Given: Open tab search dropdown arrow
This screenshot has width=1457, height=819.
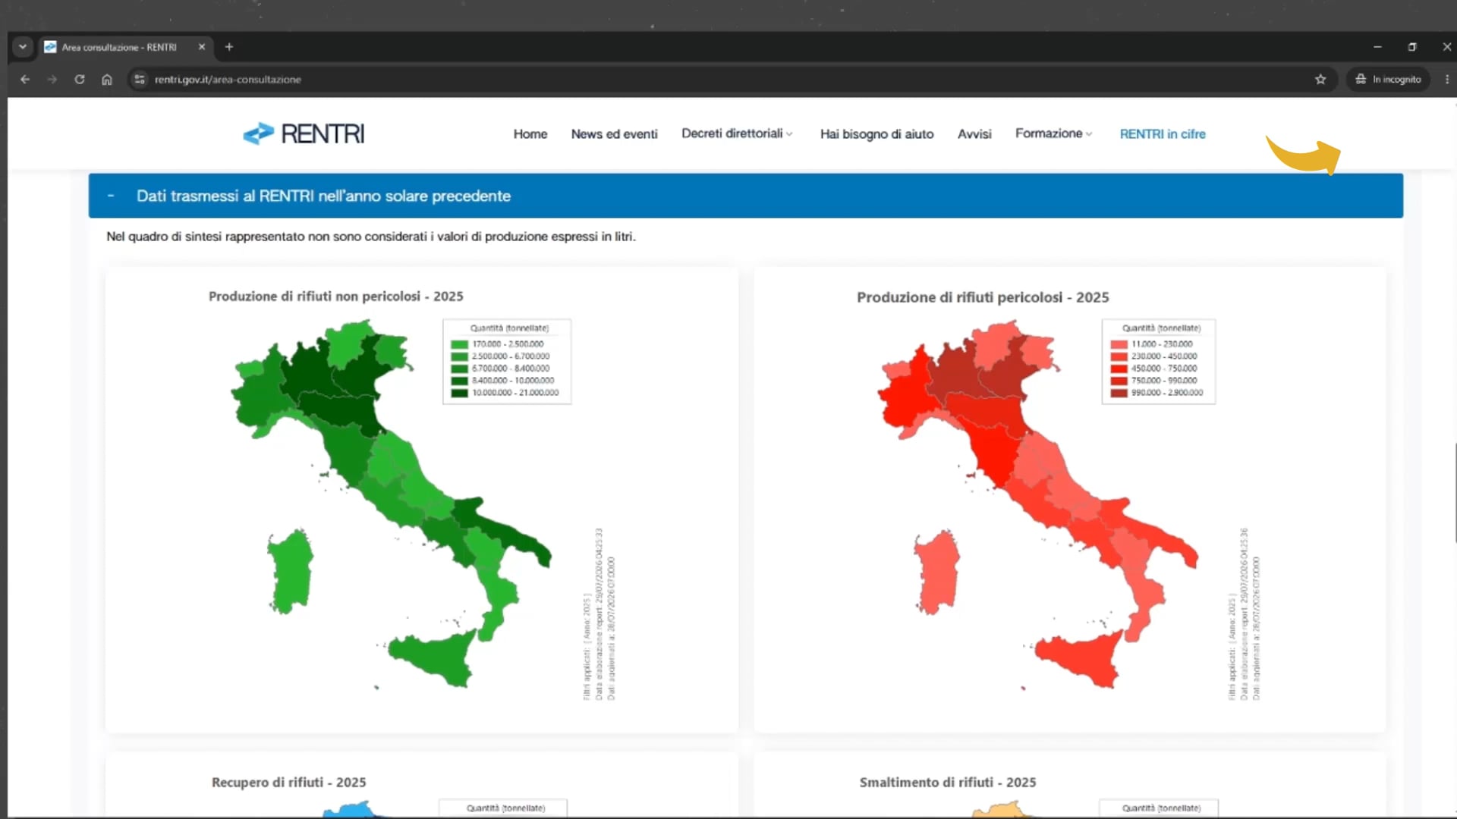Looking at the screenshot, I should (x=23, y=47).
